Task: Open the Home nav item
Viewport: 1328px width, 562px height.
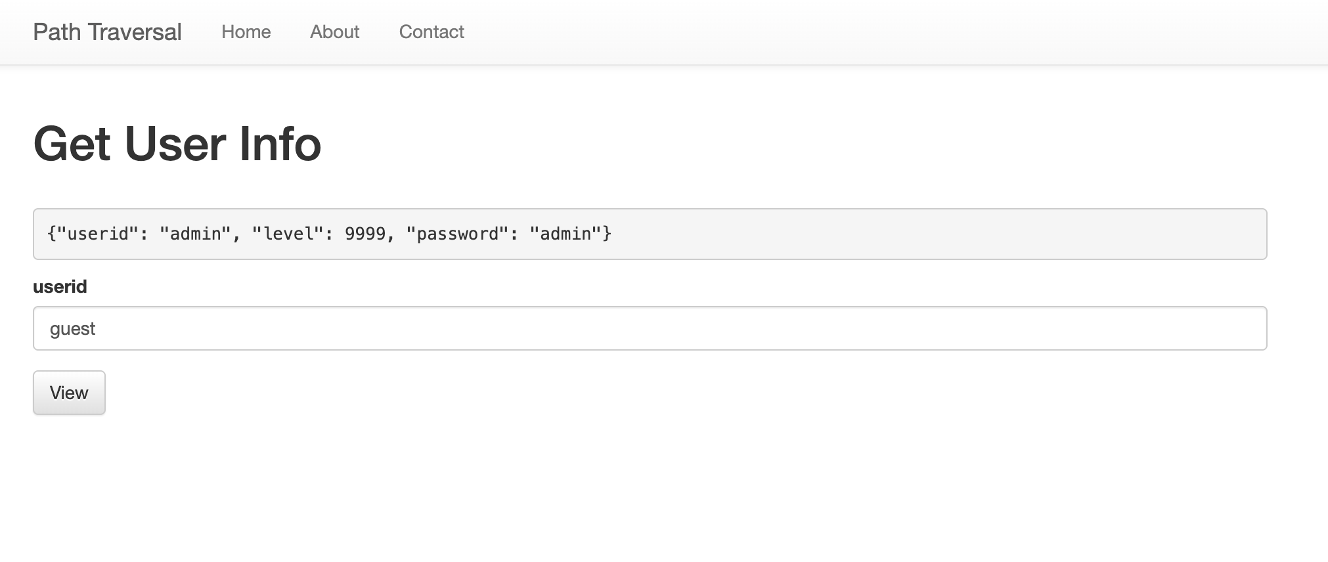Action: (x=246, y=32)
